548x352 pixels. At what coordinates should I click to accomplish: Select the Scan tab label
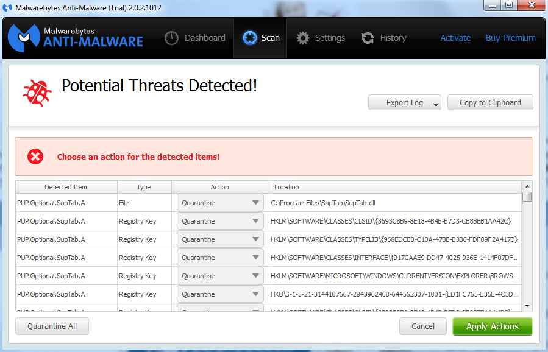[x=271, y=38]
